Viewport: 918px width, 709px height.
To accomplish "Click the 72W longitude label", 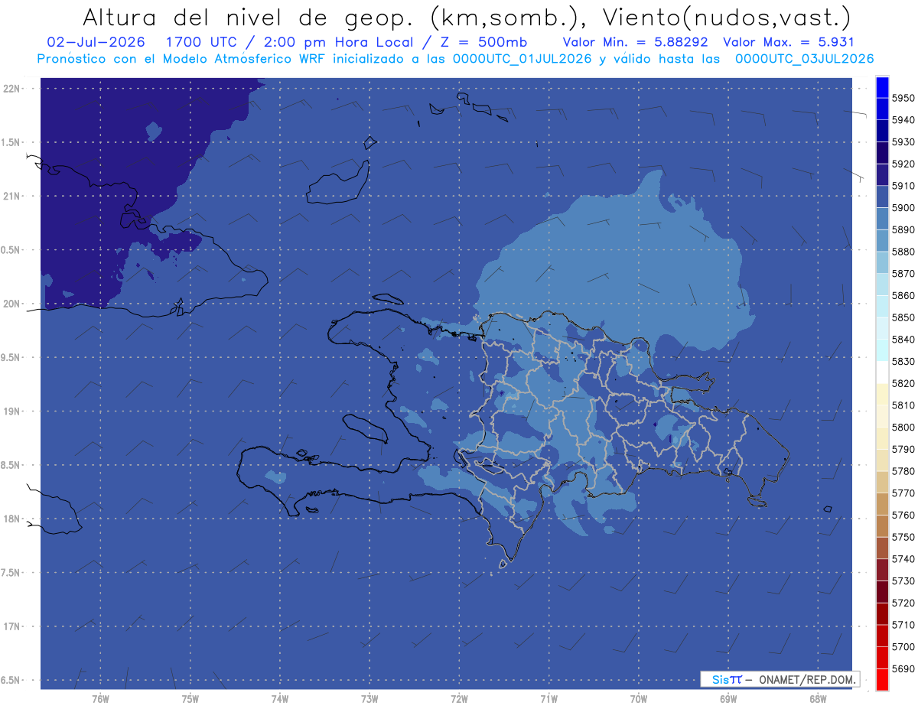I will (x=459, y=698).
